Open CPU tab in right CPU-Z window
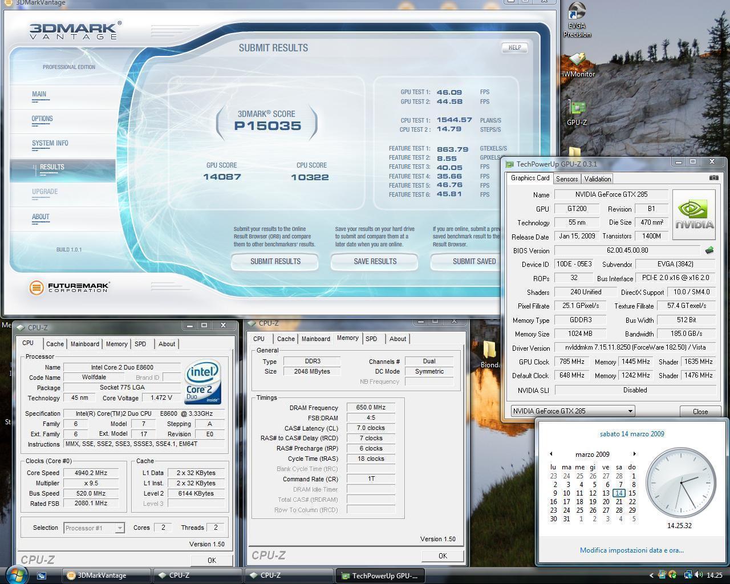 [x=259, y=339]
